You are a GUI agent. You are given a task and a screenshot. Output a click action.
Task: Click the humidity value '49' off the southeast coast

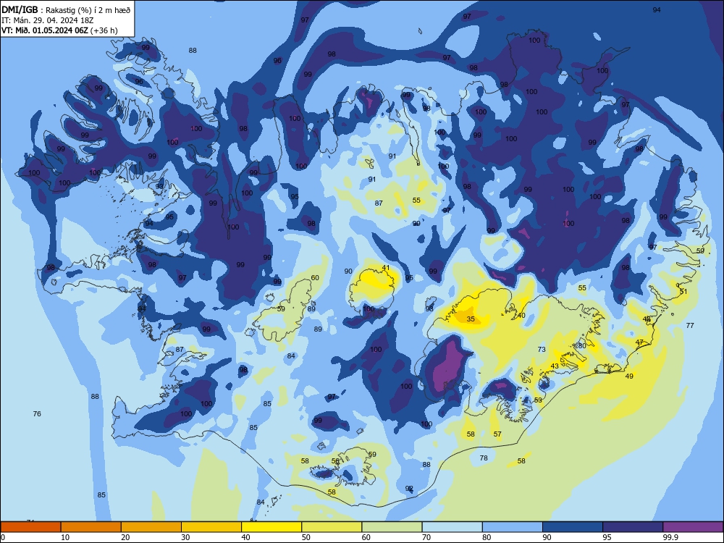coord(629,376)
